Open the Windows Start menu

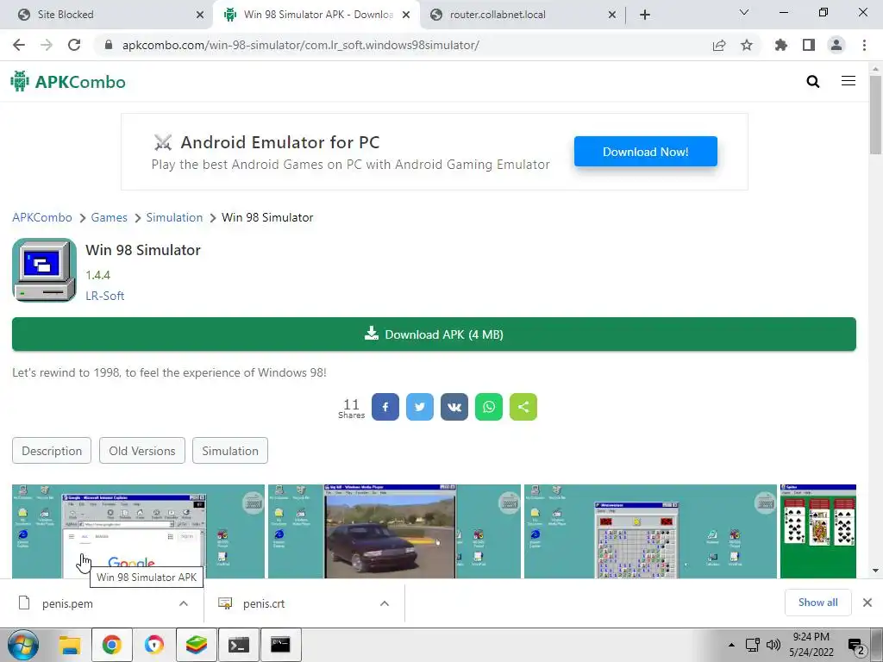click(x=23, y=645)
